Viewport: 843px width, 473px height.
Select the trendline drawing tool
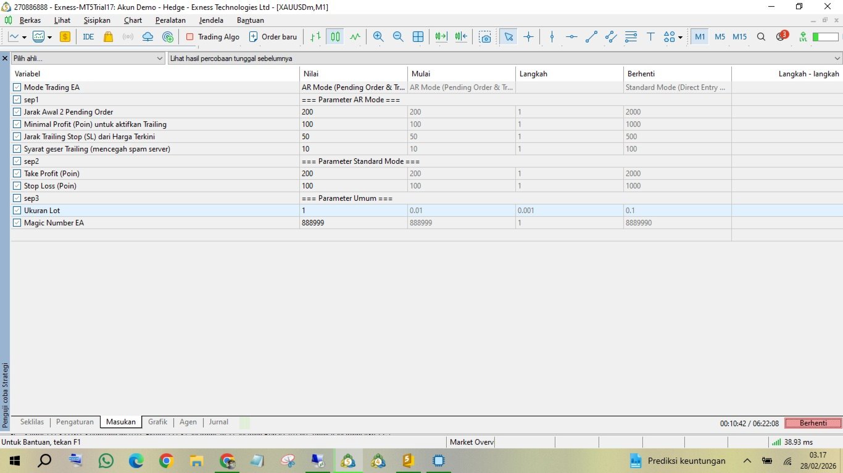click(x=591, y=37)
